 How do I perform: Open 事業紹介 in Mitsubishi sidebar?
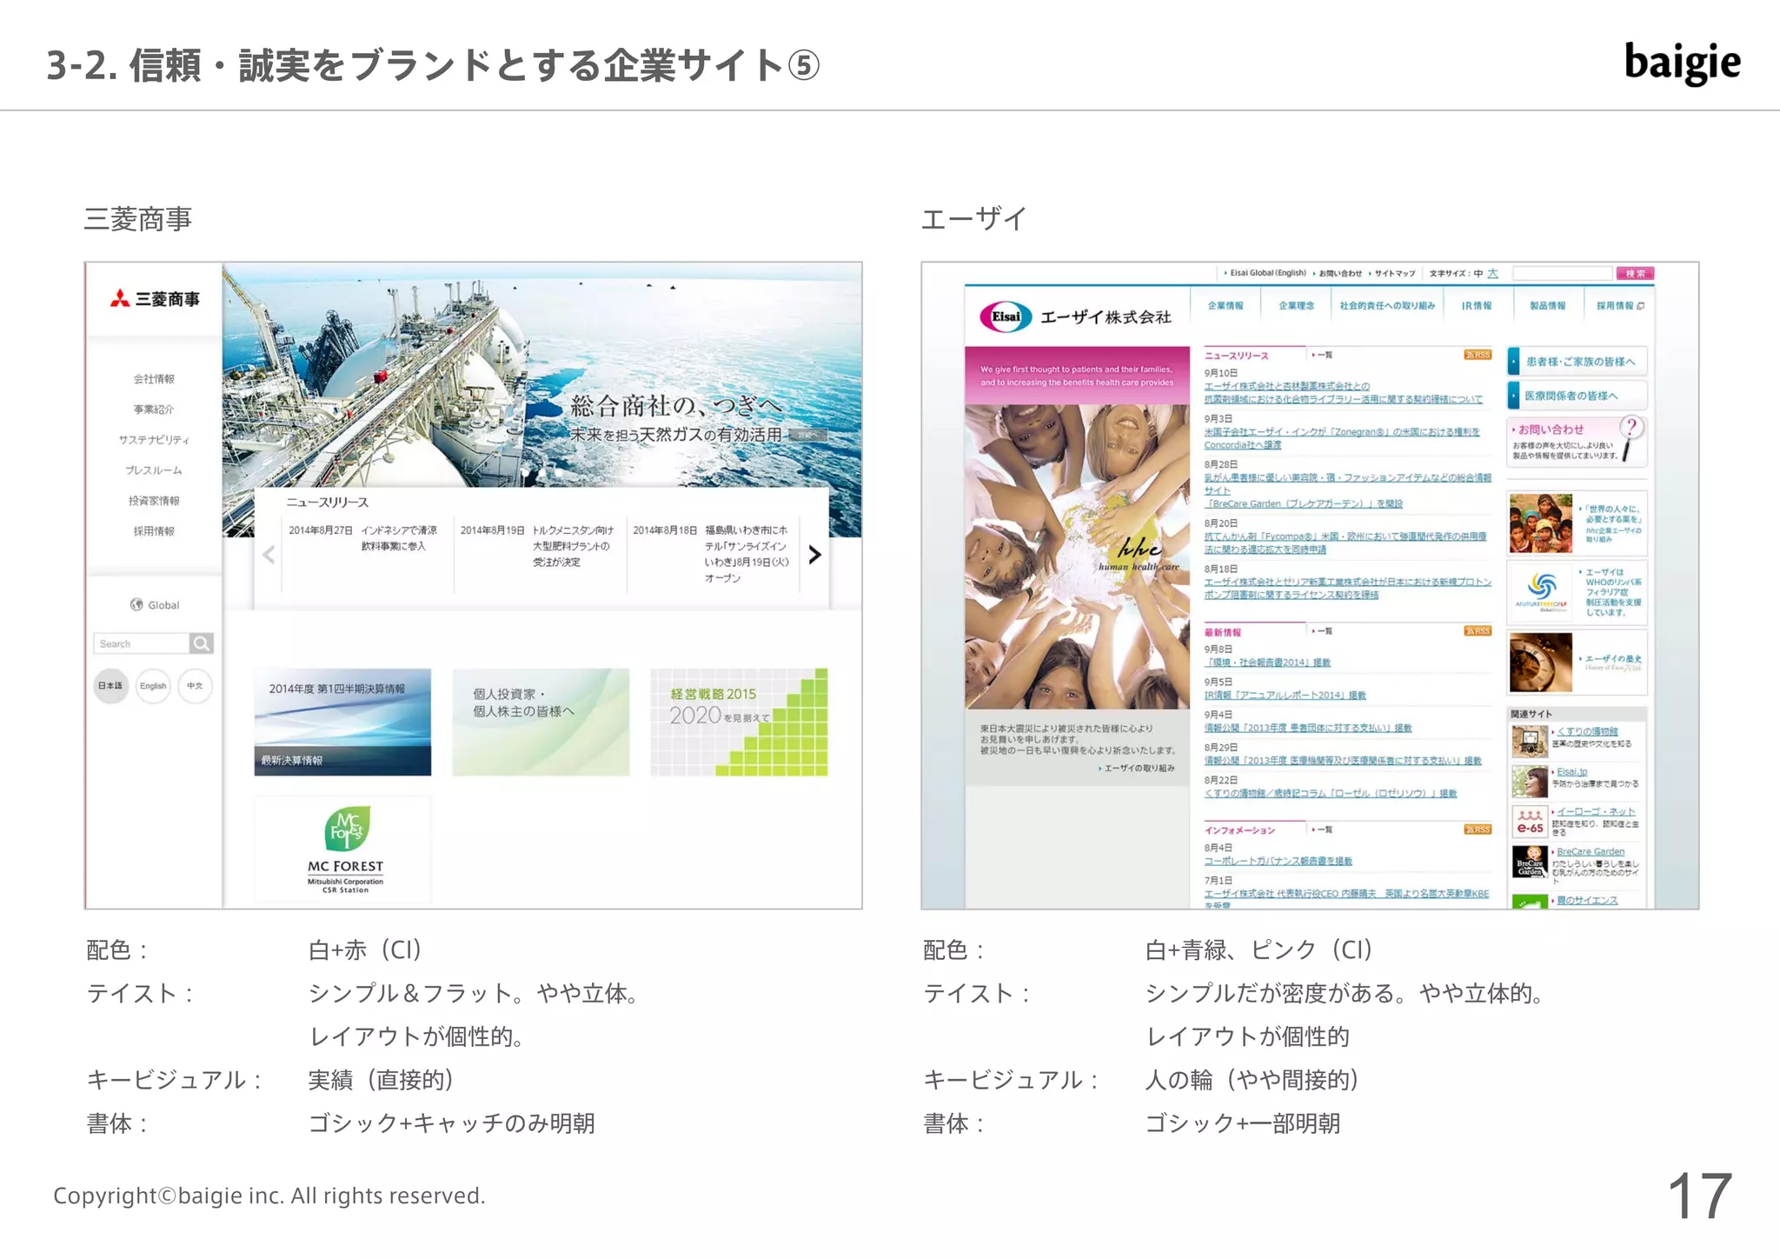click(154, 410)
